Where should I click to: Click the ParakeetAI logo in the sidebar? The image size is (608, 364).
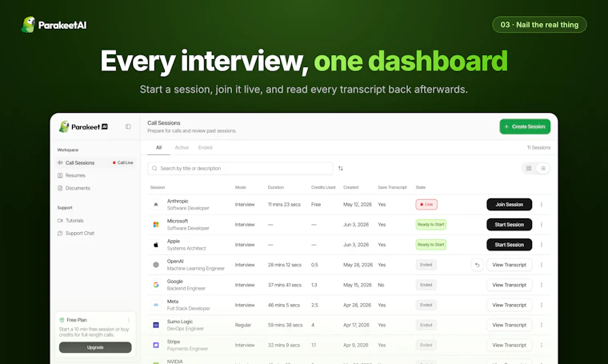[83, 126]
